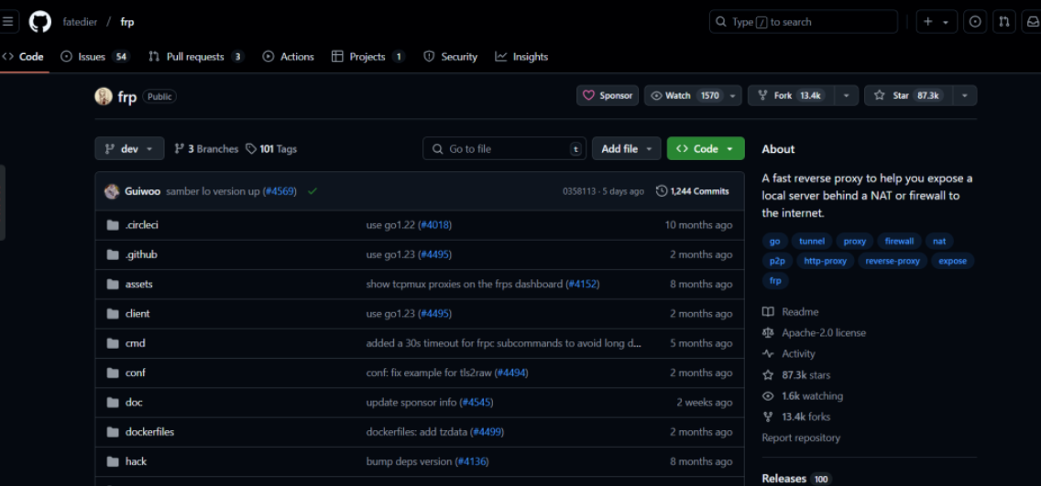1041x486 pixels.
Task: Open the #4545 commit link
Action: pos(477,403)
